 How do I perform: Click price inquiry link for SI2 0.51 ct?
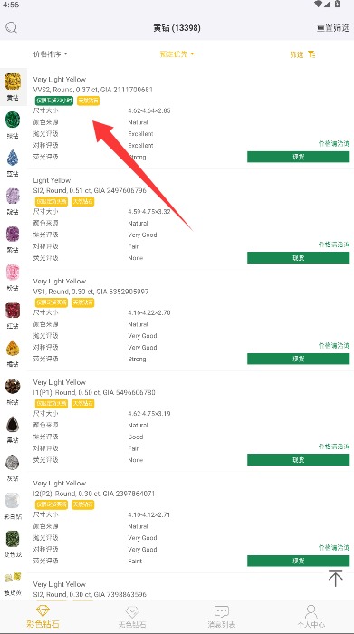click(x=334, y=245)
